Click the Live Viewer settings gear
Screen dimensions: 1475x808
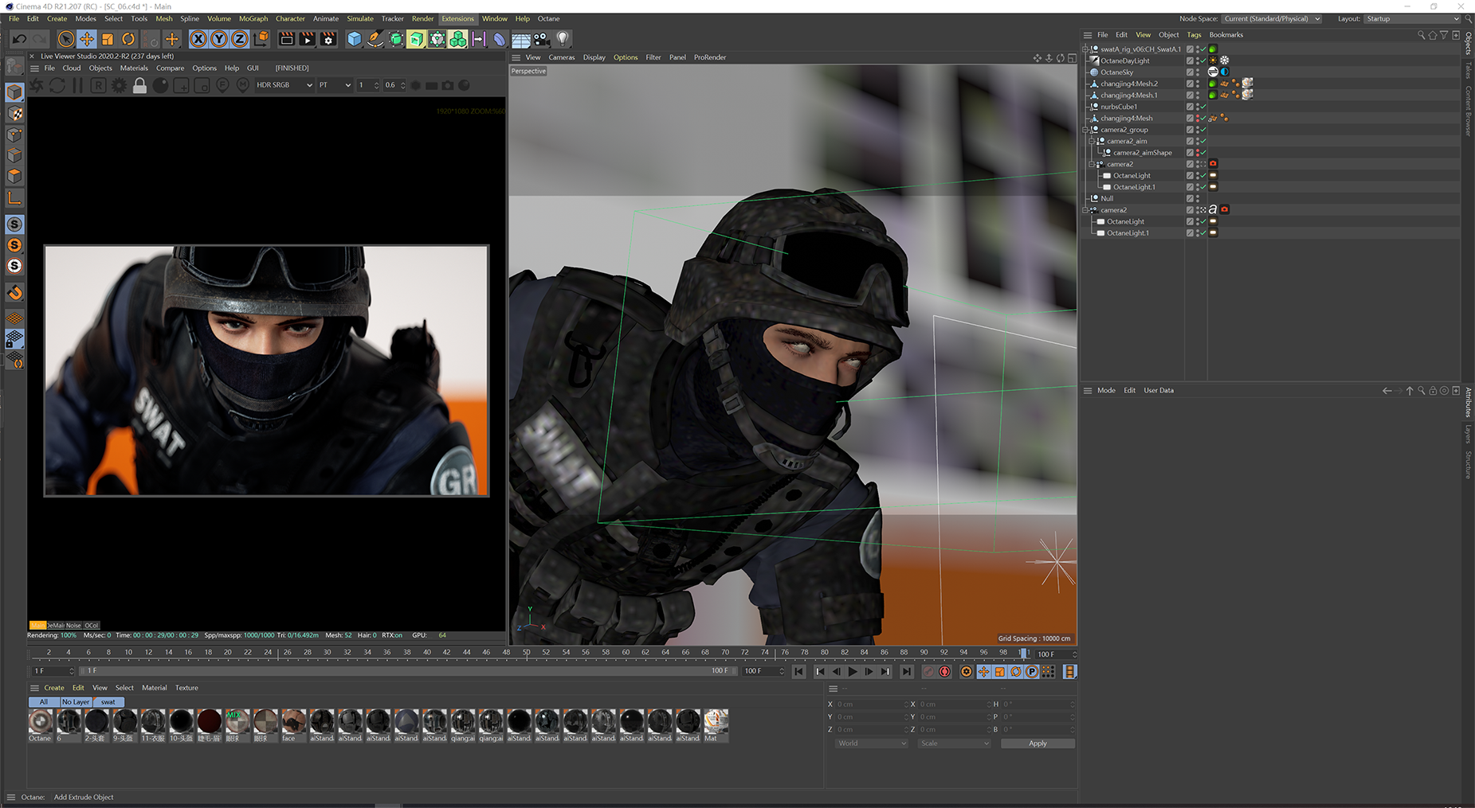[119, 85]
